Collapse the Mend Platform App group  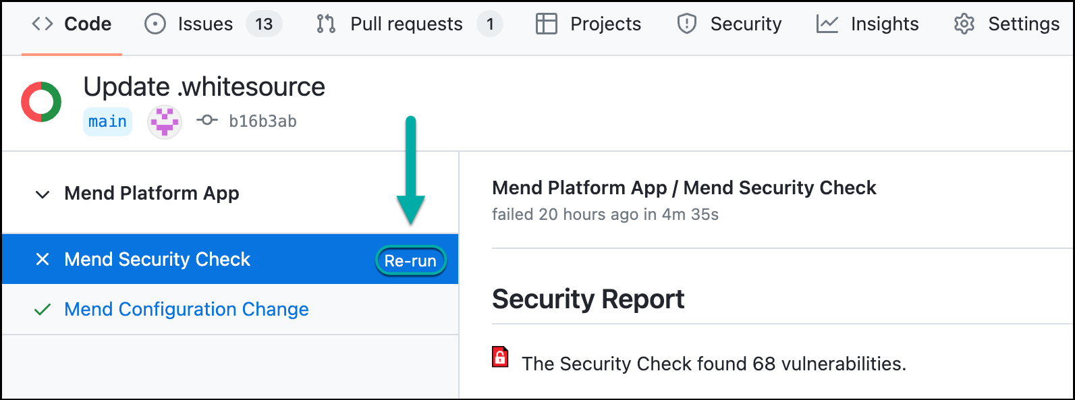pos(43,194)
